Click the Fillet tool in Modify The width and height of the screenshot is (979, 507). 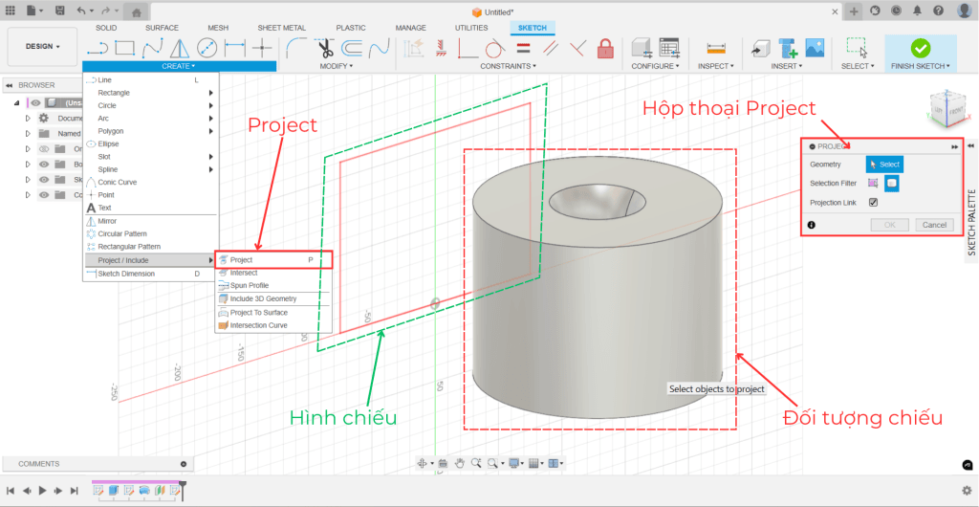point(296,47)
